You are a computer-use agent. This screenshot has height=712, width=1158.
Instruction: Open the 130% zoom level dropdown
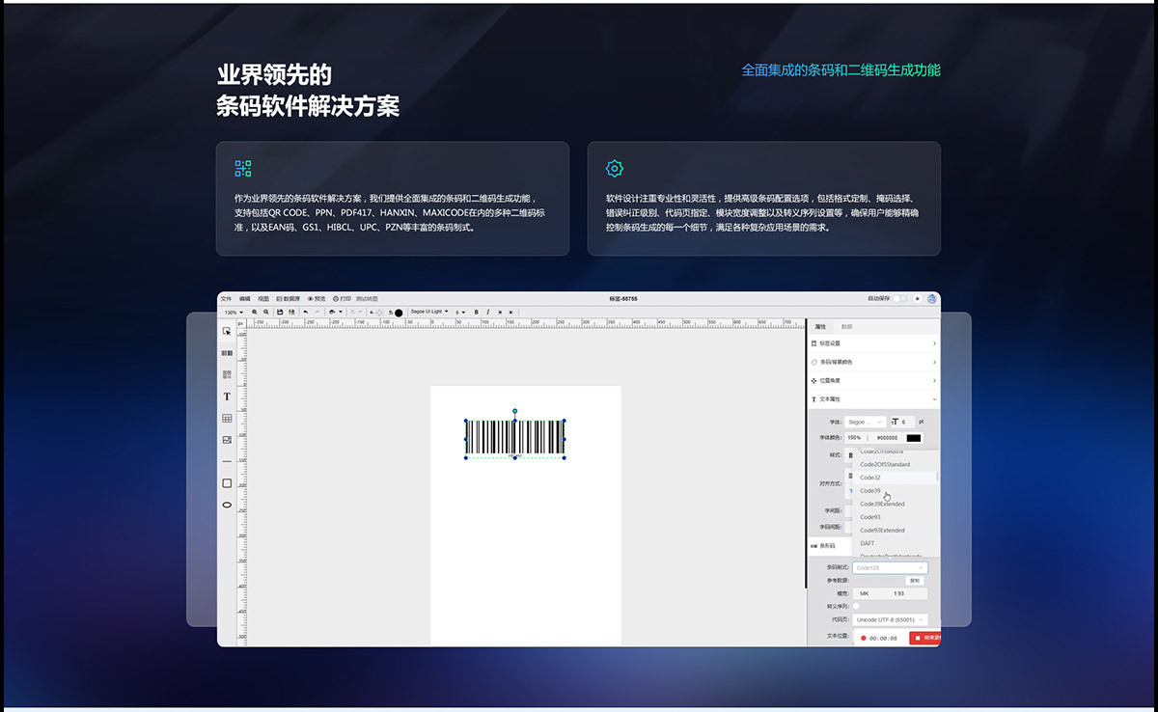(233, 312)
